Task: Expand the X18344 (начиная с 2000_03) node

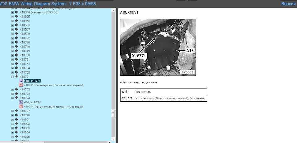Action: pyautogui.click(x=12, y=12)
